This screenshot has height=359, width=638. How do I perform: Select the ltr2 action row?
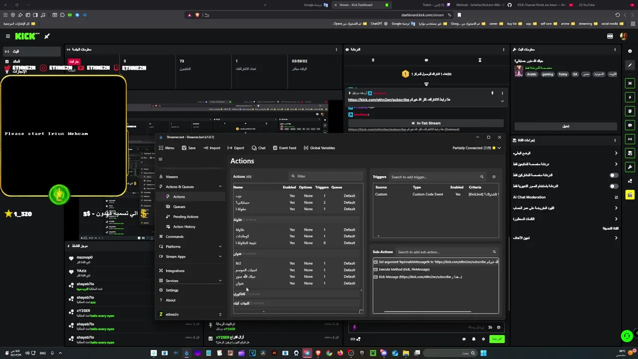[x=296, y=263]
